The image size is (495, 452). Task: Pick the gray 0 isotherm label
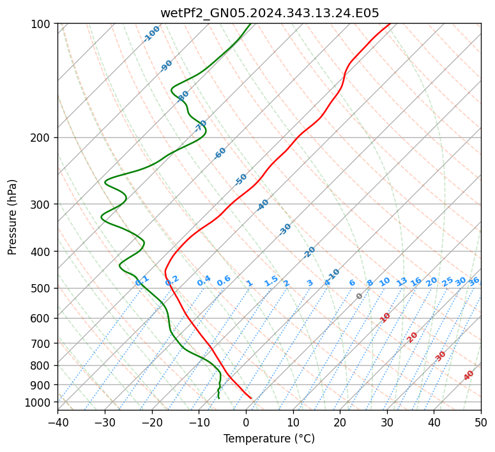359,296
